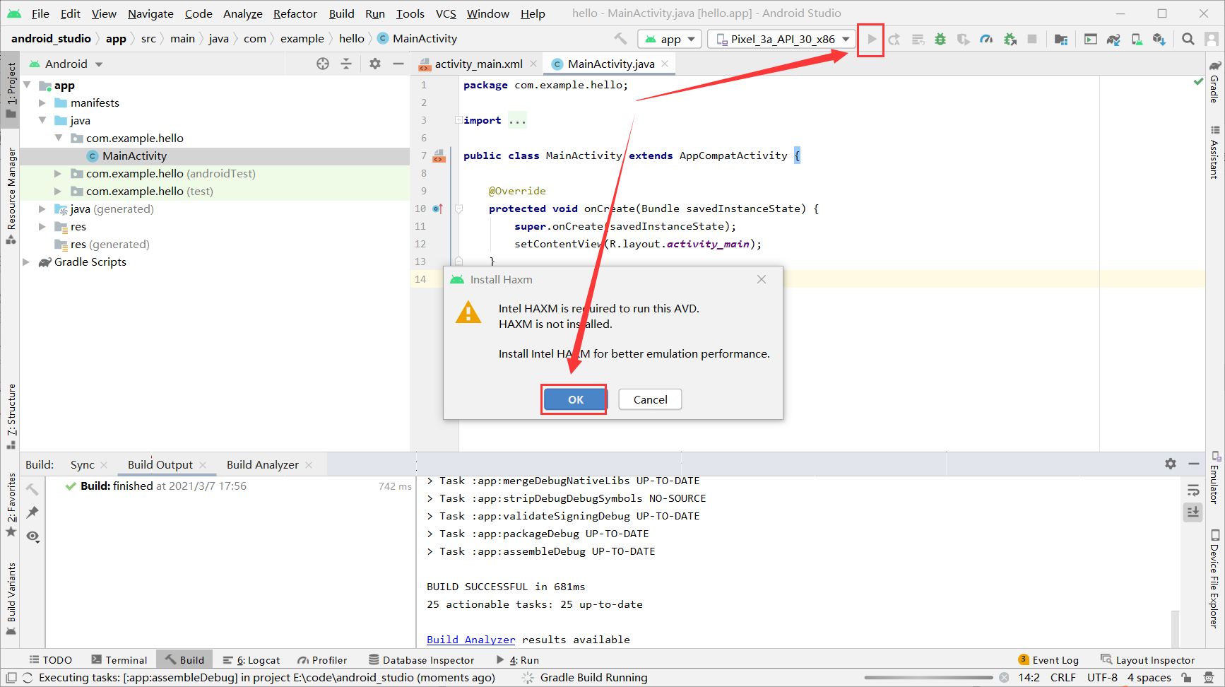1225x687 pixels.
Task: Expand the manifests folder
Action: pyautogui.click(x=42, y=103)
